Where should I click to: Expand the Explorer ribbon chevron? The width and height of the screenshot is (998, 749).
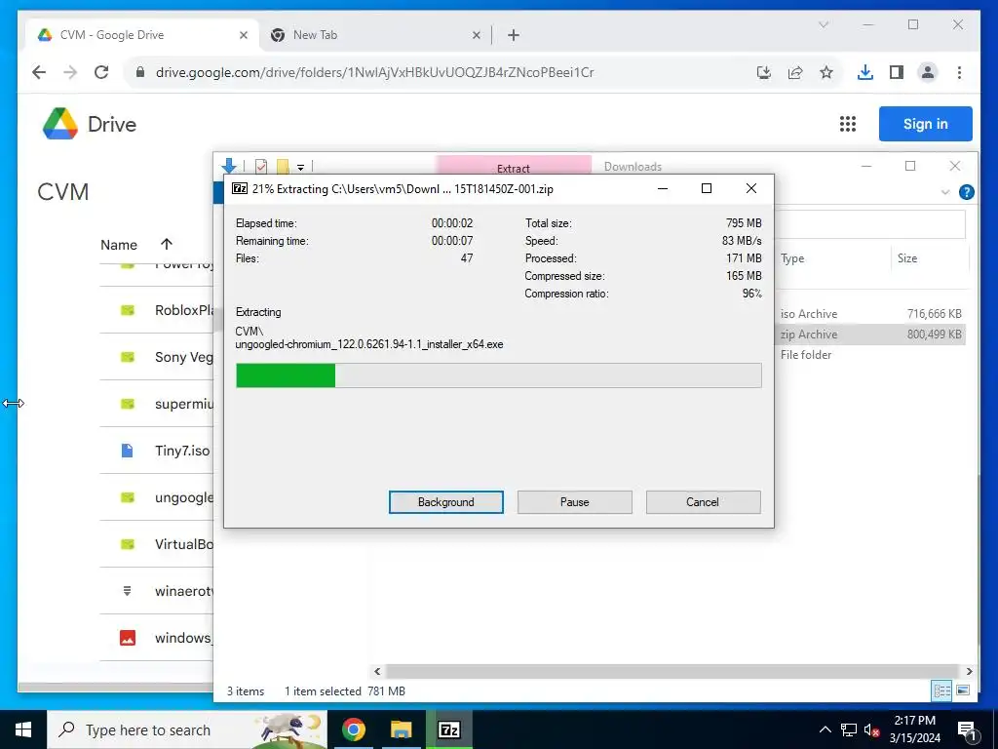(945, 192)
